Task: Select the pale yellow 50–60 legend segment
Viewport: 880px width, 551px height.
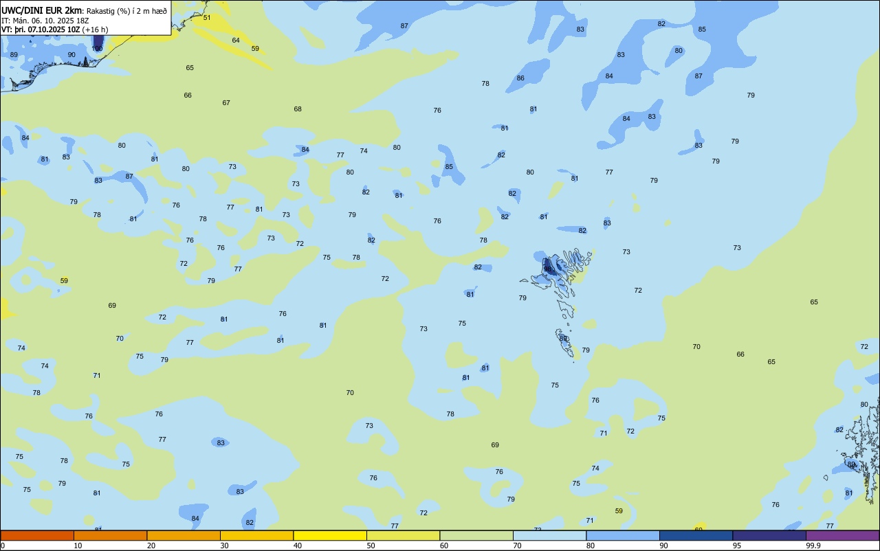Action: (x=403, y=535)
